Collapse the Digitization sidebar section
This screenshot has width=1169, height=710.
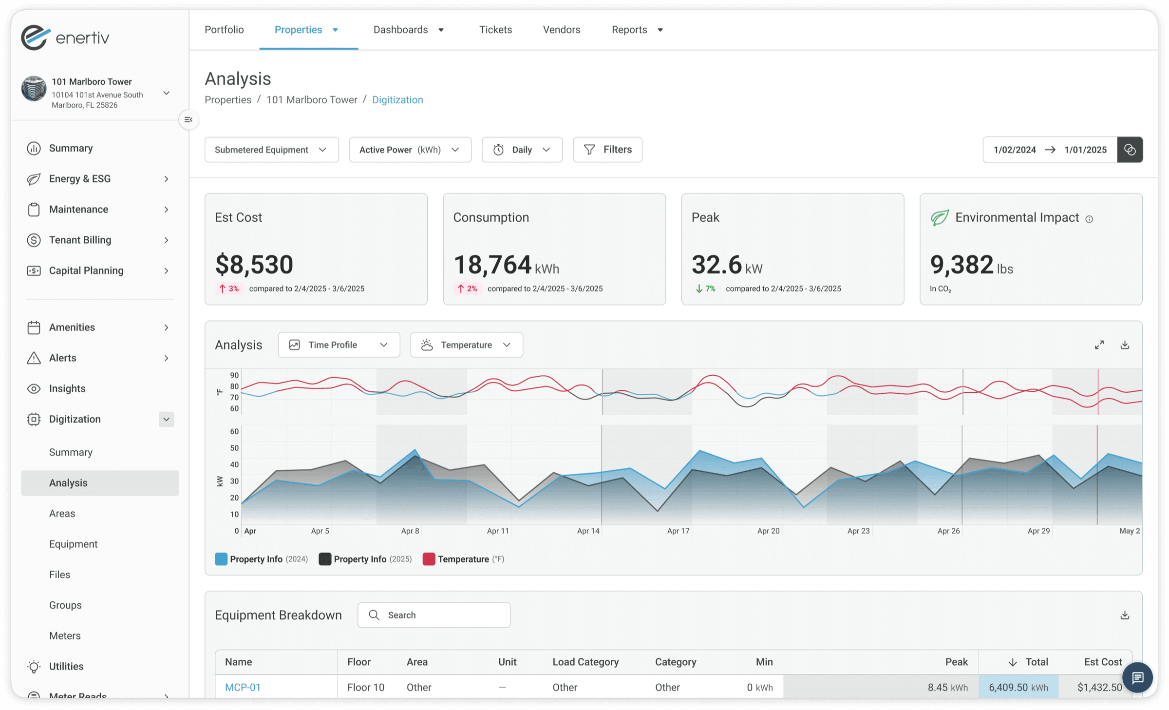166,419
